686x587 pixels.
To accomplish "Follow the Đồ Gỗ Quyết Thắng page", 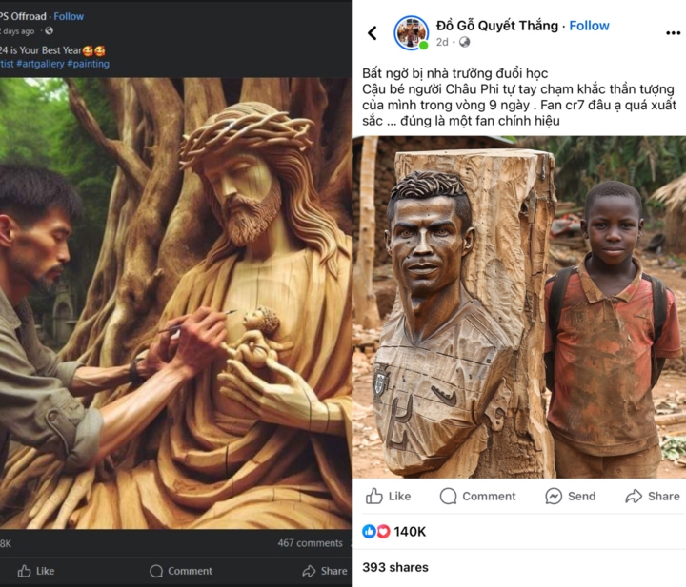I will (x=589, y=26).
